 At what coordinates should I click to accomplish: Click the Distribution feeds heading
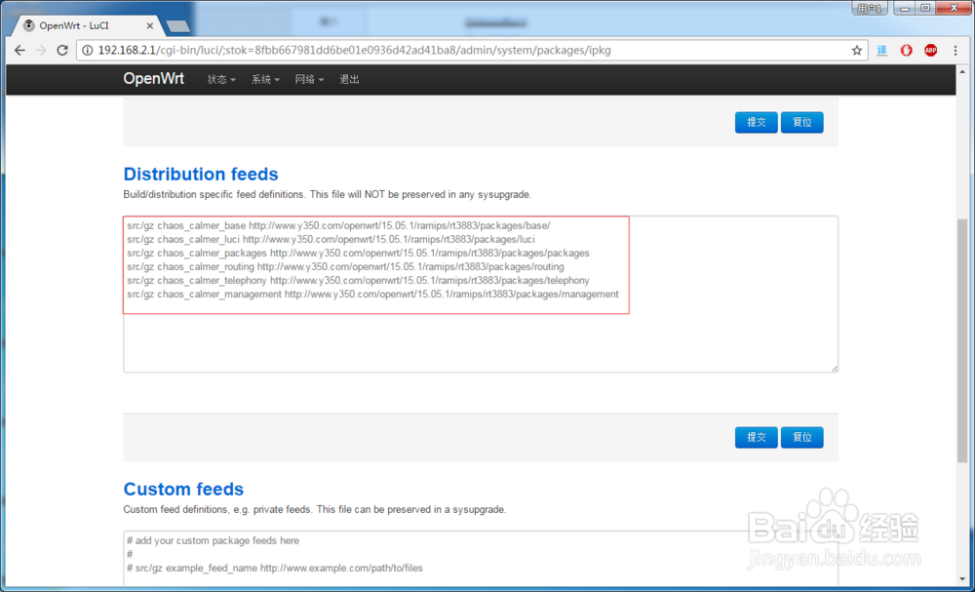click(x=201, y=175)
